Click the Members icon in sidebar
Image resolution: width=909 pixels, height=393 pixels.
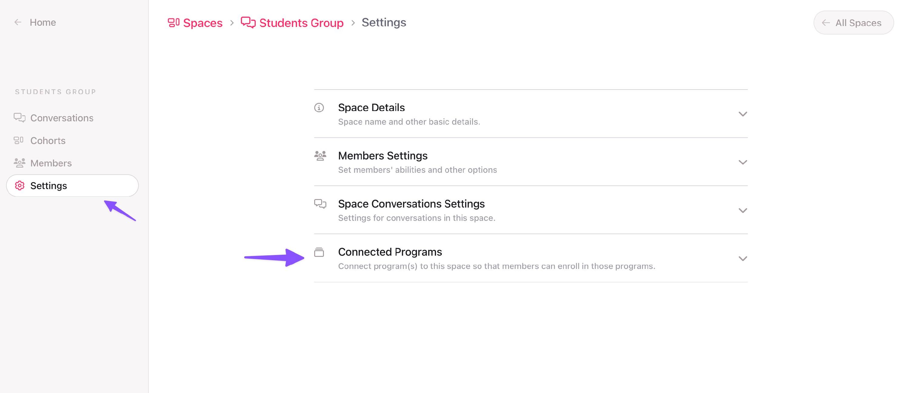pyautogui.click(x=20, y=163)
